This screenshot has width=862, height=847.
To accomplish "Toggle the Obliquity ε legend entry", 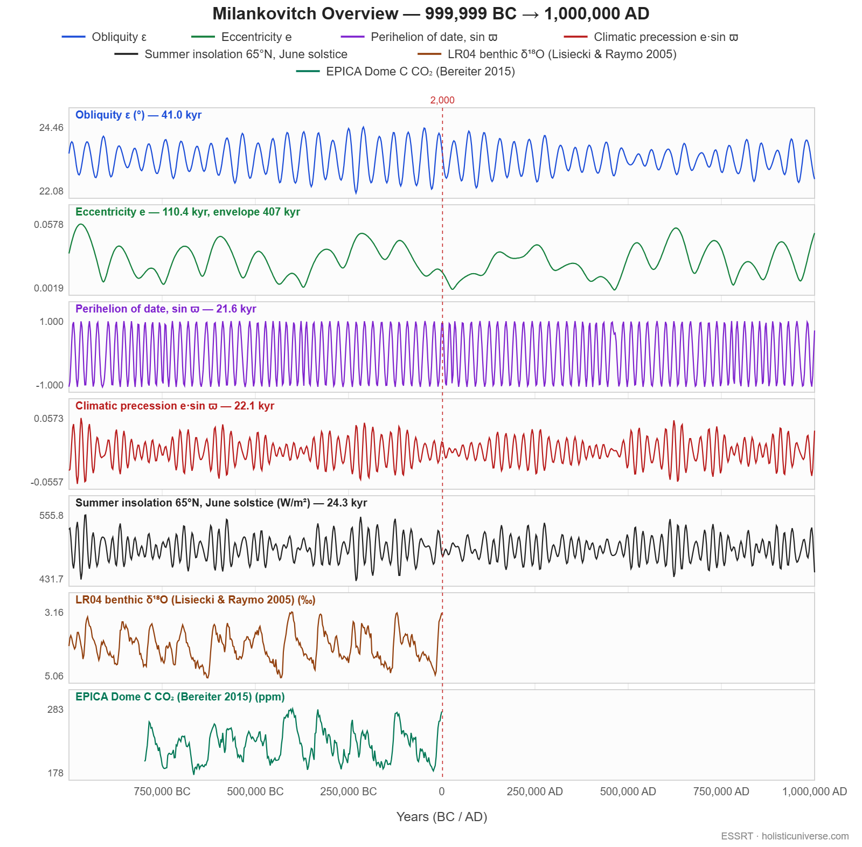I will coord(105,37).
